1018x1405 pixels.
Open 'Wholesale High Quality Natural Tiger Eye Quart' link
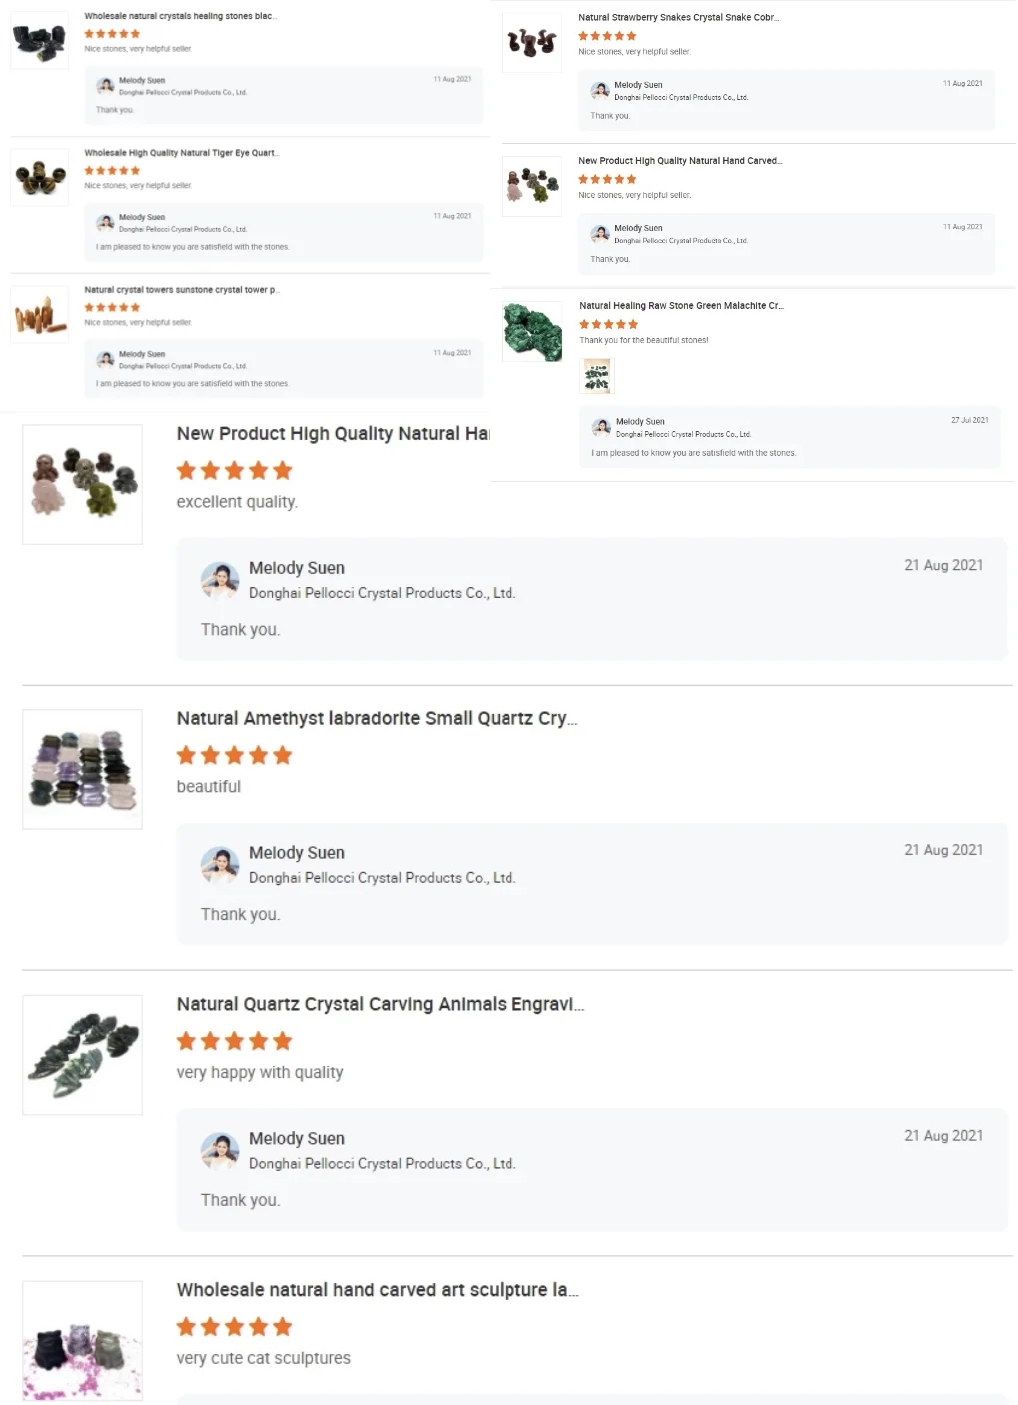coord(181,153)
